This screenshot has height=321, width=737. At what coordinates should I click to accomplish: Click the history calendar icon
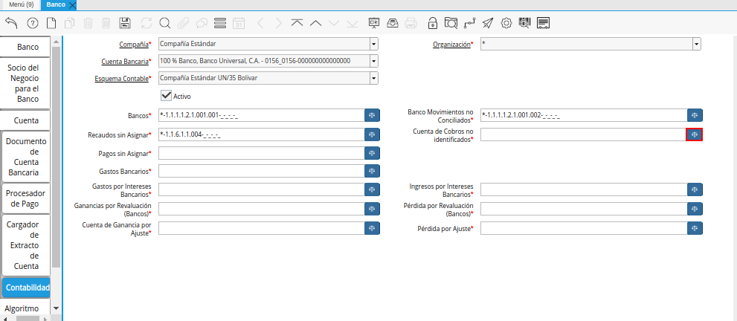point(239,22)
